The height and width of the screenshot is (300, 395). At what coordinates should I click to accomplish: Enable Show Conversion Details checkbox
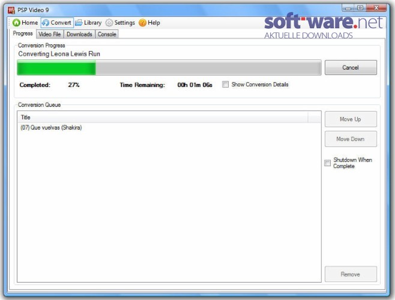[x=226, y=85]
